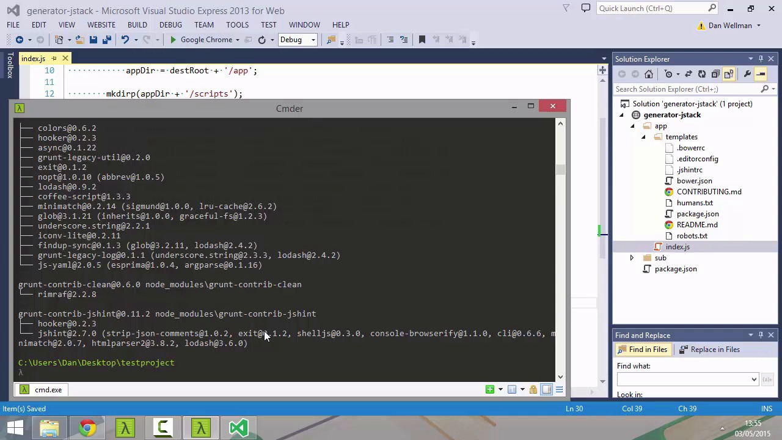The image size is (782, 440).
Task: Click the Pending Changes Filter clock icon
Action: (x=668, y=74)
